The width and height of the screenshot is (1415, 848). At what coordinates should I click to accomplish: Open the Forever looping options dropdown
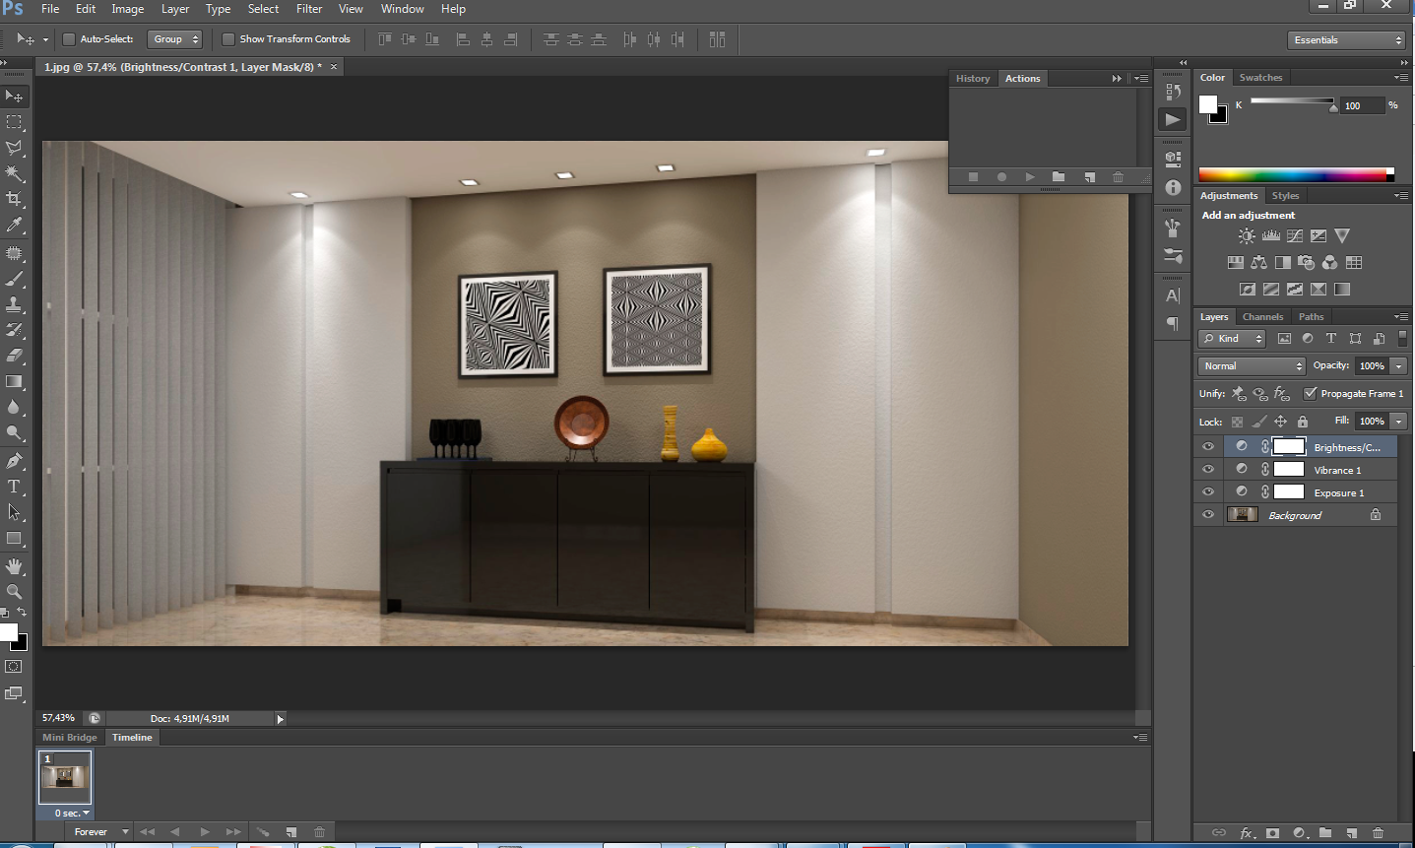point(101,832)
